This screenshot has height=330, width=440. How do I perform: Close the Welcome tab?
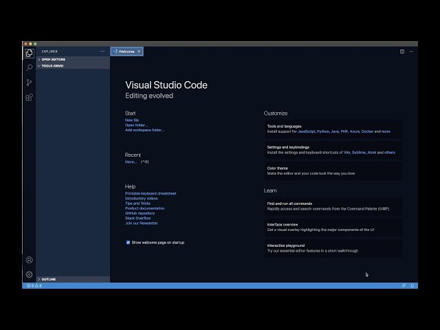139,52
